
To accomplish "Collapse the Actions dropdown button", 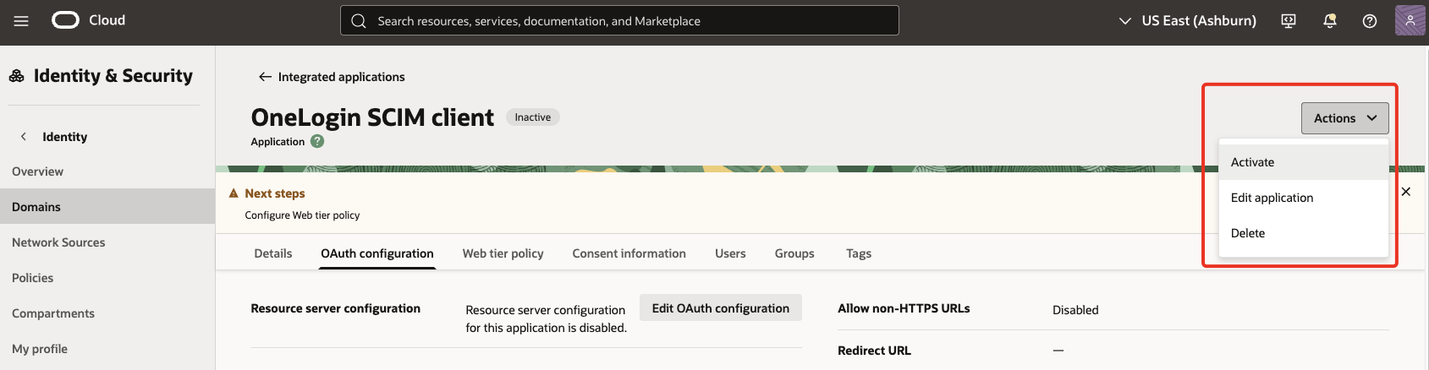I will [x=1344, y=118].
